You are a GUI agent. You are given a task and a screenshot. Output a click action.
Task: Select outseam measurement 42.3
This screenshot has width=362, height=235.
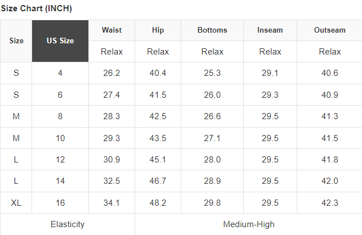tap(330, 203)
